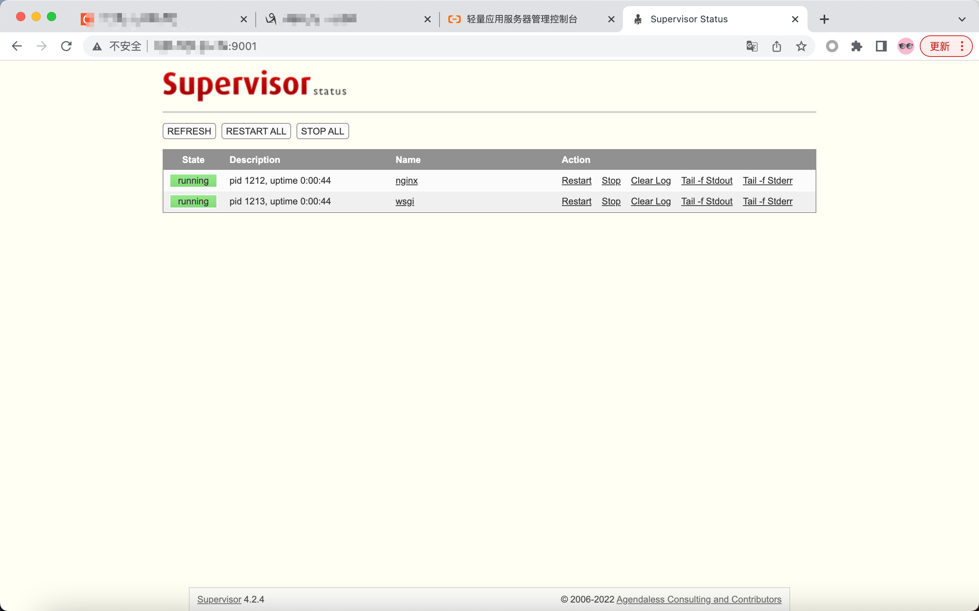
Task: Click the browser reload page icon
Action: coord(66,46)
